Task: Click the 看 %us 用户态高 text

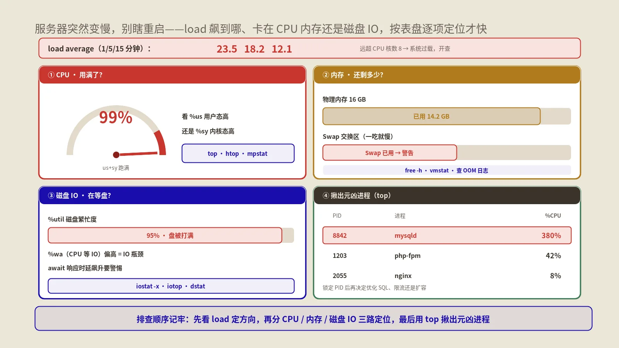Action: click(205, 116)
